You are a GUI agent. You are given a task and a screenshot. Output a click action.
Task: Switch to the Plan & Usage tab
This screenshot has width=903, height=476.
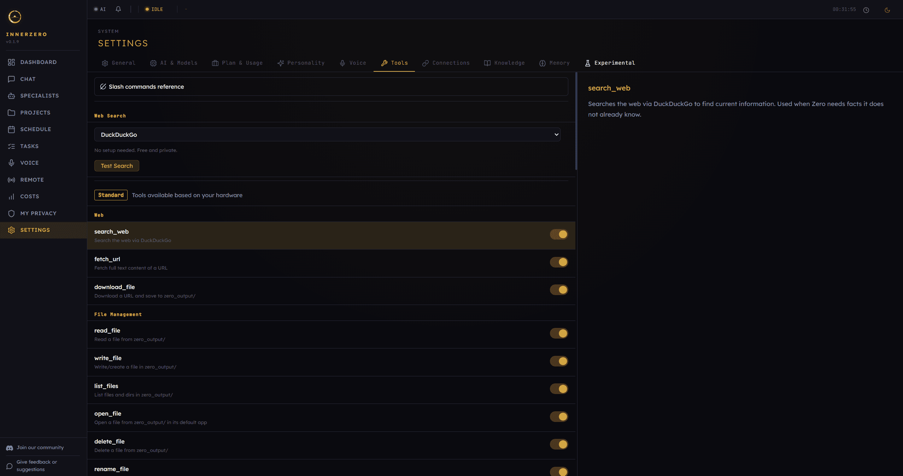[x=237, y=63]
